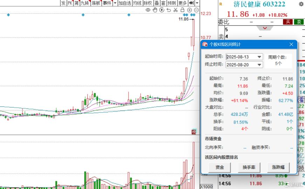Select the hand pan tool icon
Viewport: 305px width, 189px height.
tap(155, 10)
